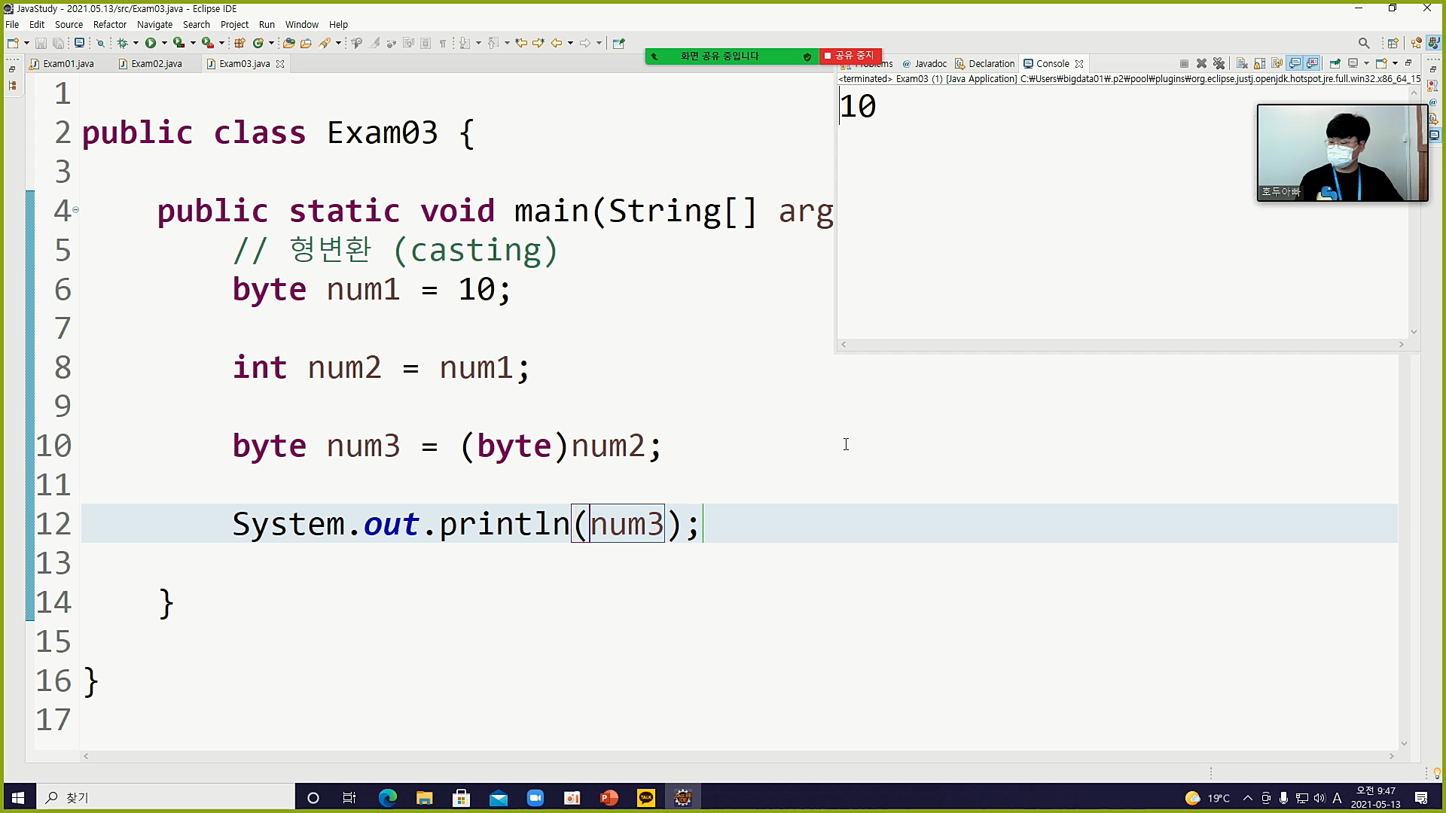This screenshot has width=1446, height=813.
Task: Click the editor horizontal scrollbar
Action: tap(738, 756)
